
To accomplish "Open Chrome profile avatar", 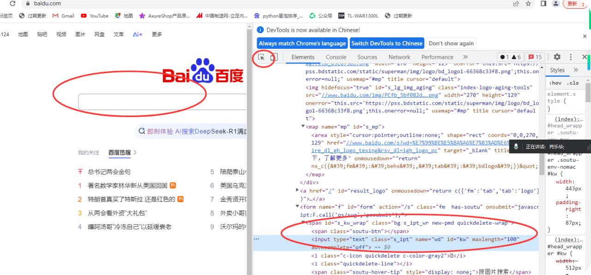I will coord(556,3).
